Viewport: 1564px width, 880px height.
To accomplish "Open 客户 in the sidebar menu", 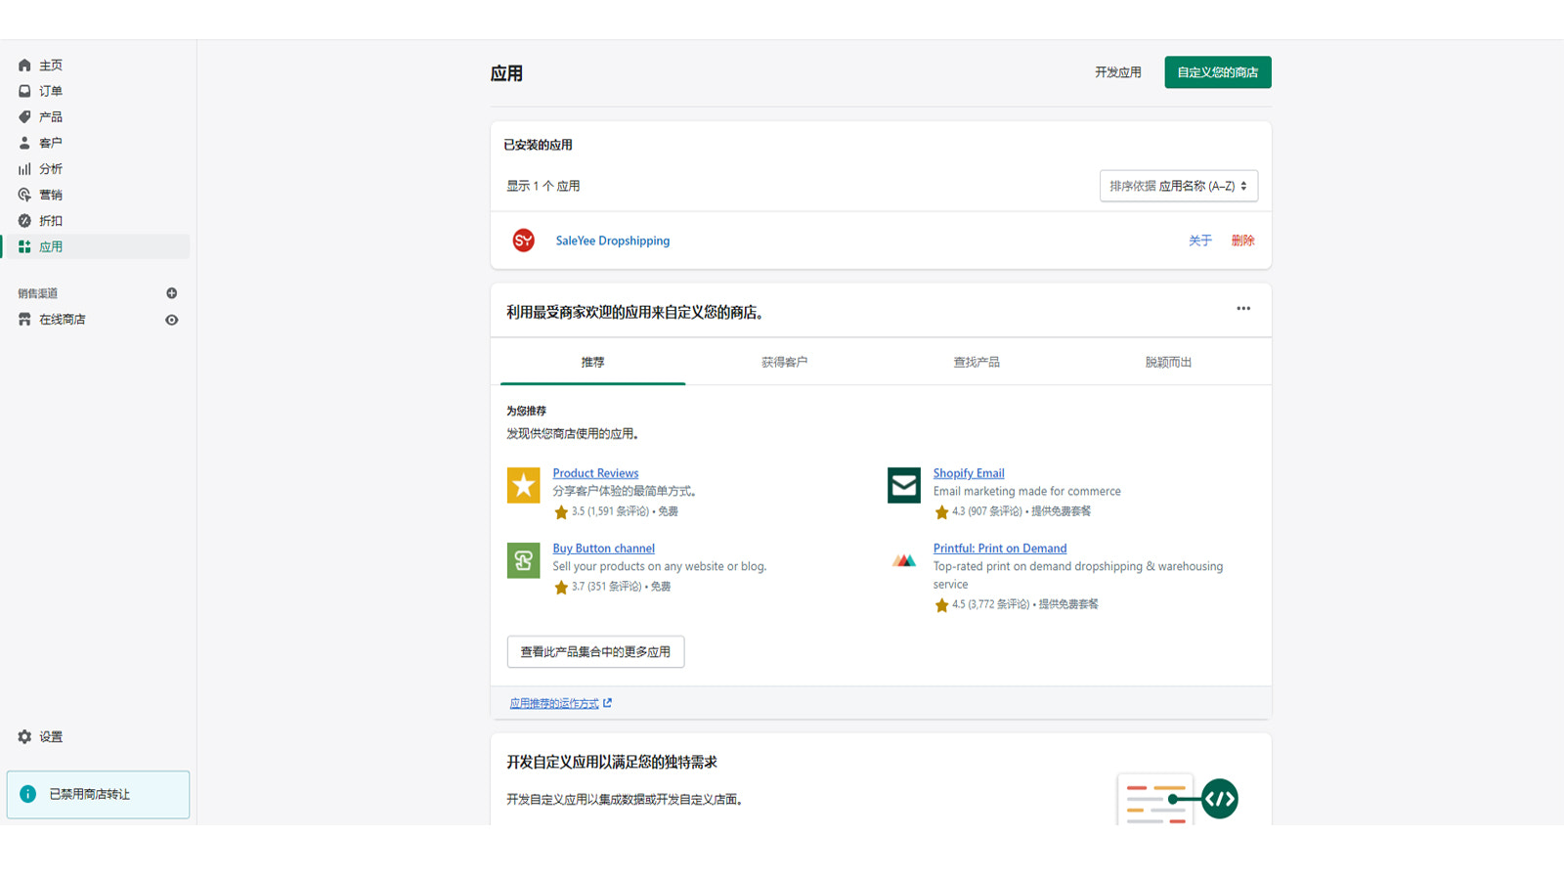I will click(x=51, y=143).
